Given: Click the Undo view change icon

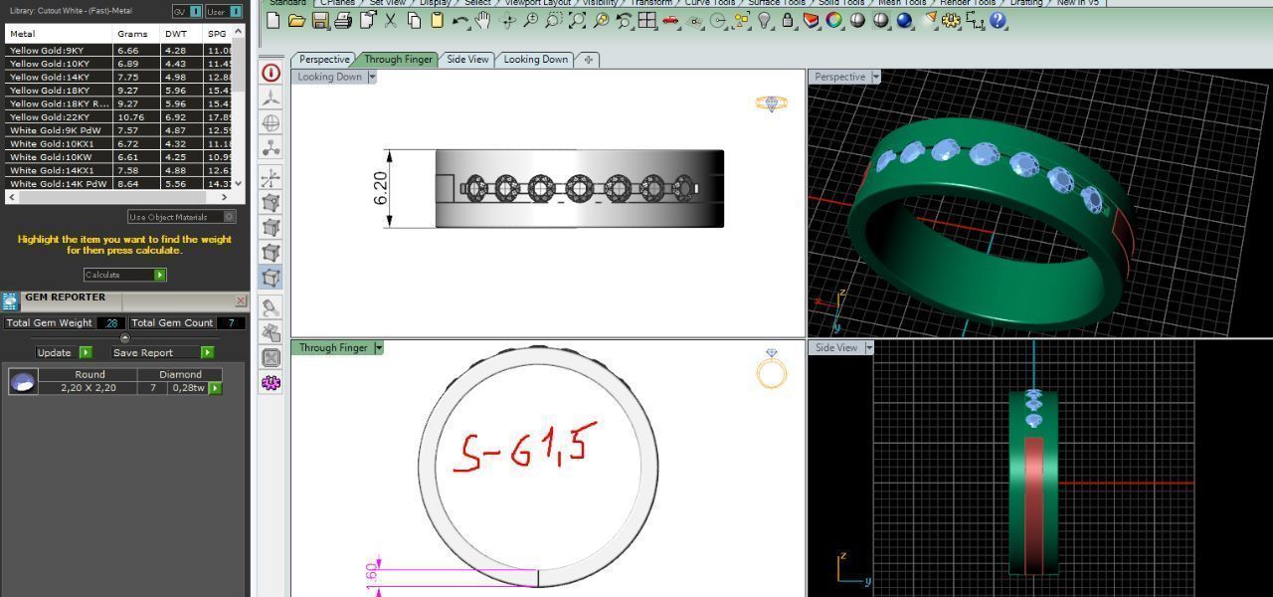Looking at the screenshot, I should coord(625,20).
